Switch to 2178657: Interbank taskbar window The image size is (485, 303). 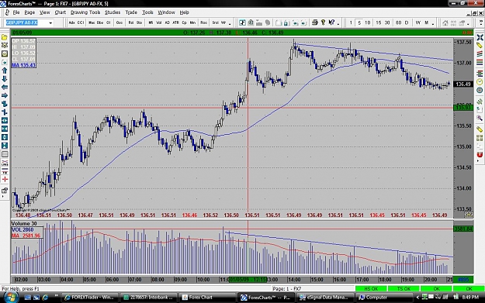click(148, 297)
